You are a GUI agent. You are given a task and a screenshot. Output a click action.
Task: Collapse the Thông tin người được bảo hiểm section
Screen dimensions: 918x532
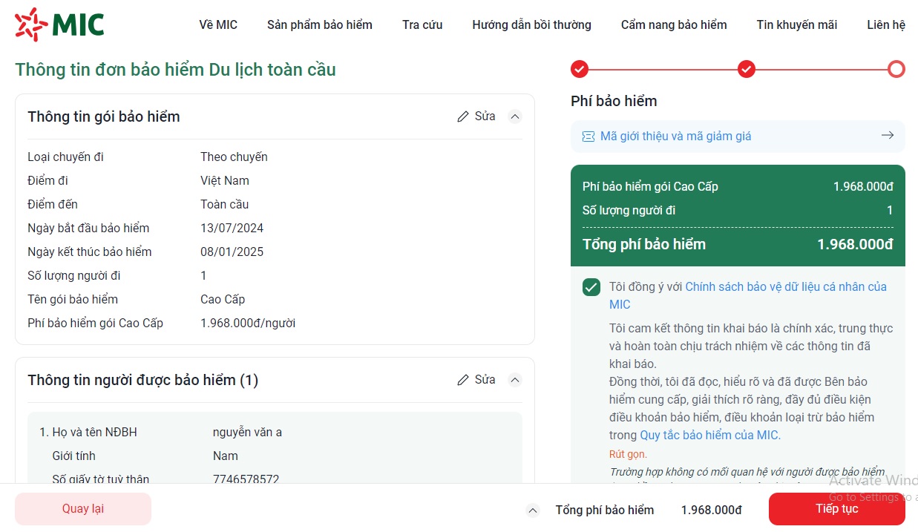515,380
